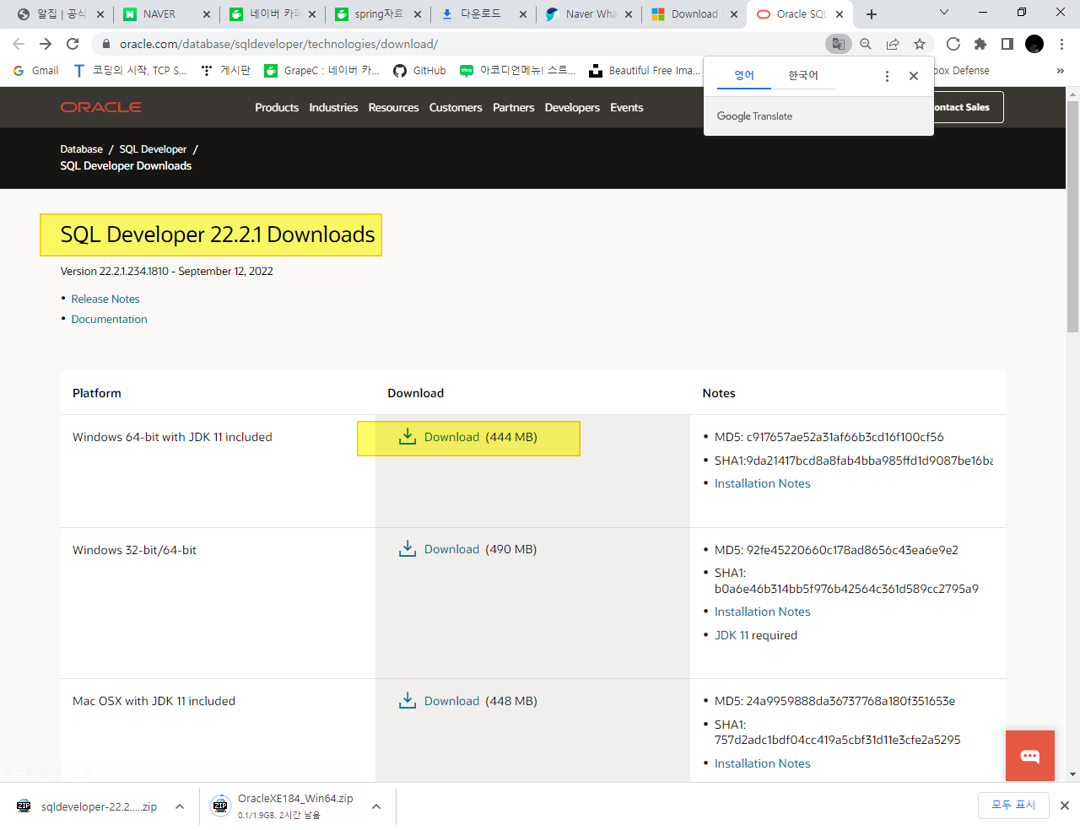1080x830 pixels.
Task: Open Industries menu
Action: pyautogui.click(x=333, y=107)
